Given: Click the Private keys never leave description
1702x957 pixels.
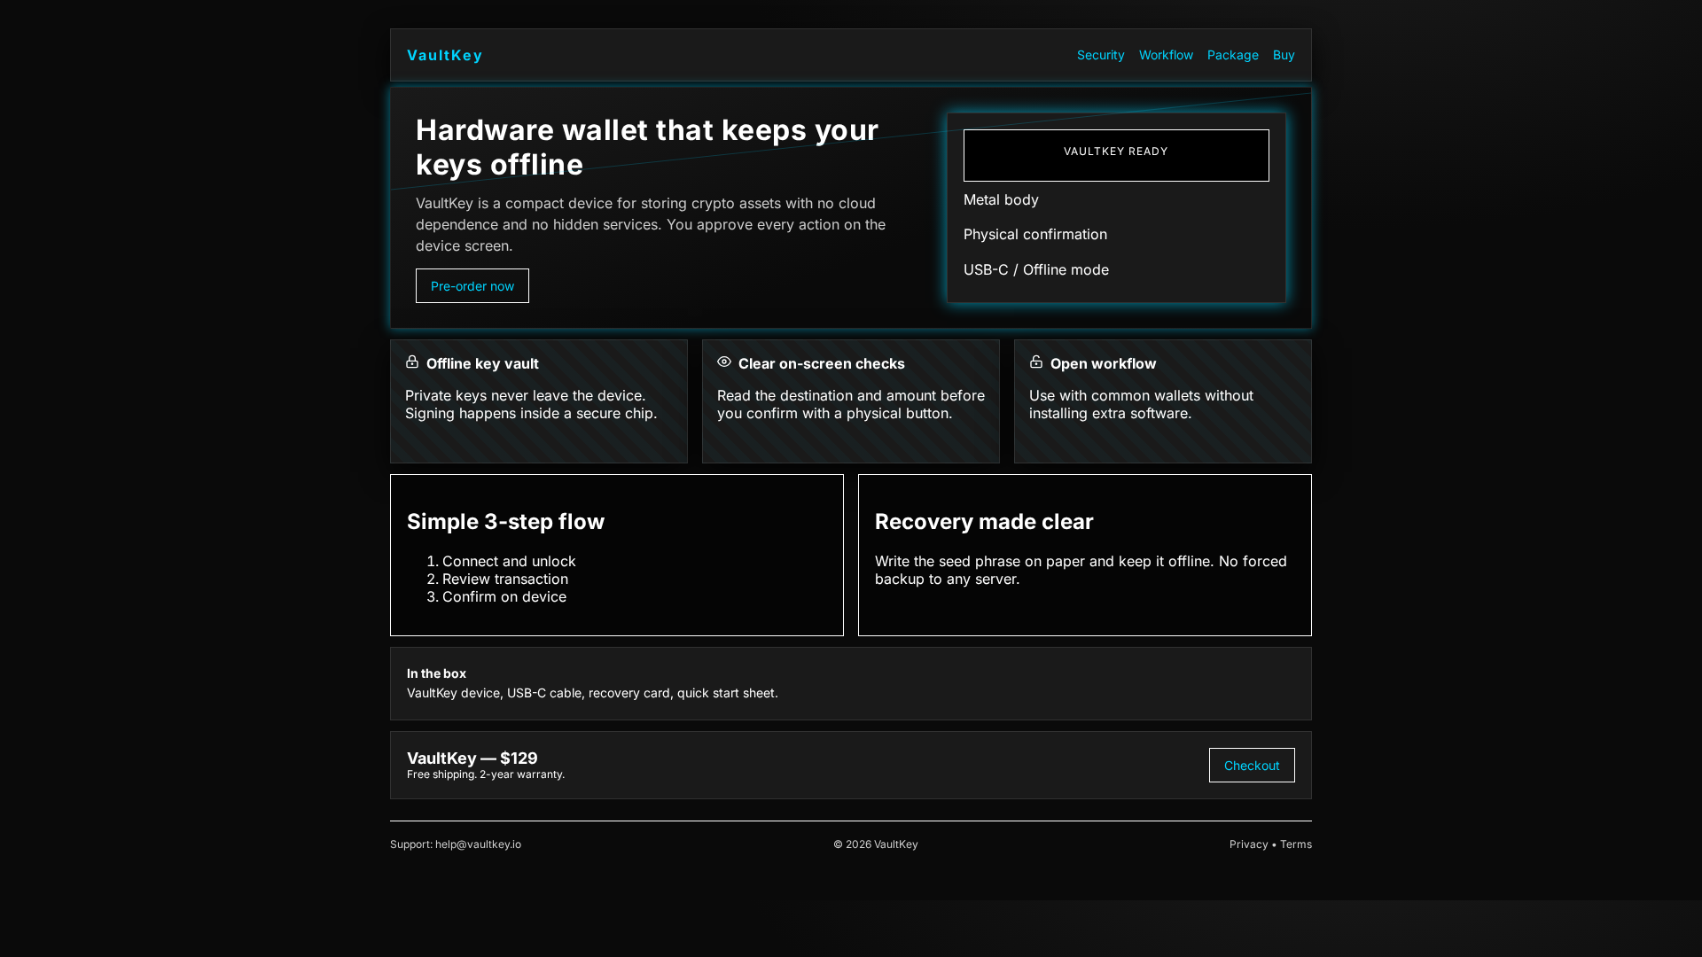Looking at the screenshot, I should pyautogui.click(x=531, y=405).
